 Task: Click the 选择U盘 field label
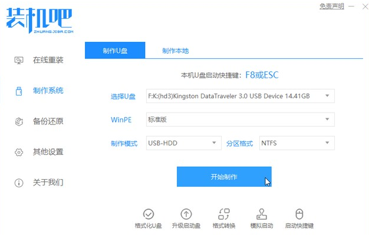pos(123,97)
